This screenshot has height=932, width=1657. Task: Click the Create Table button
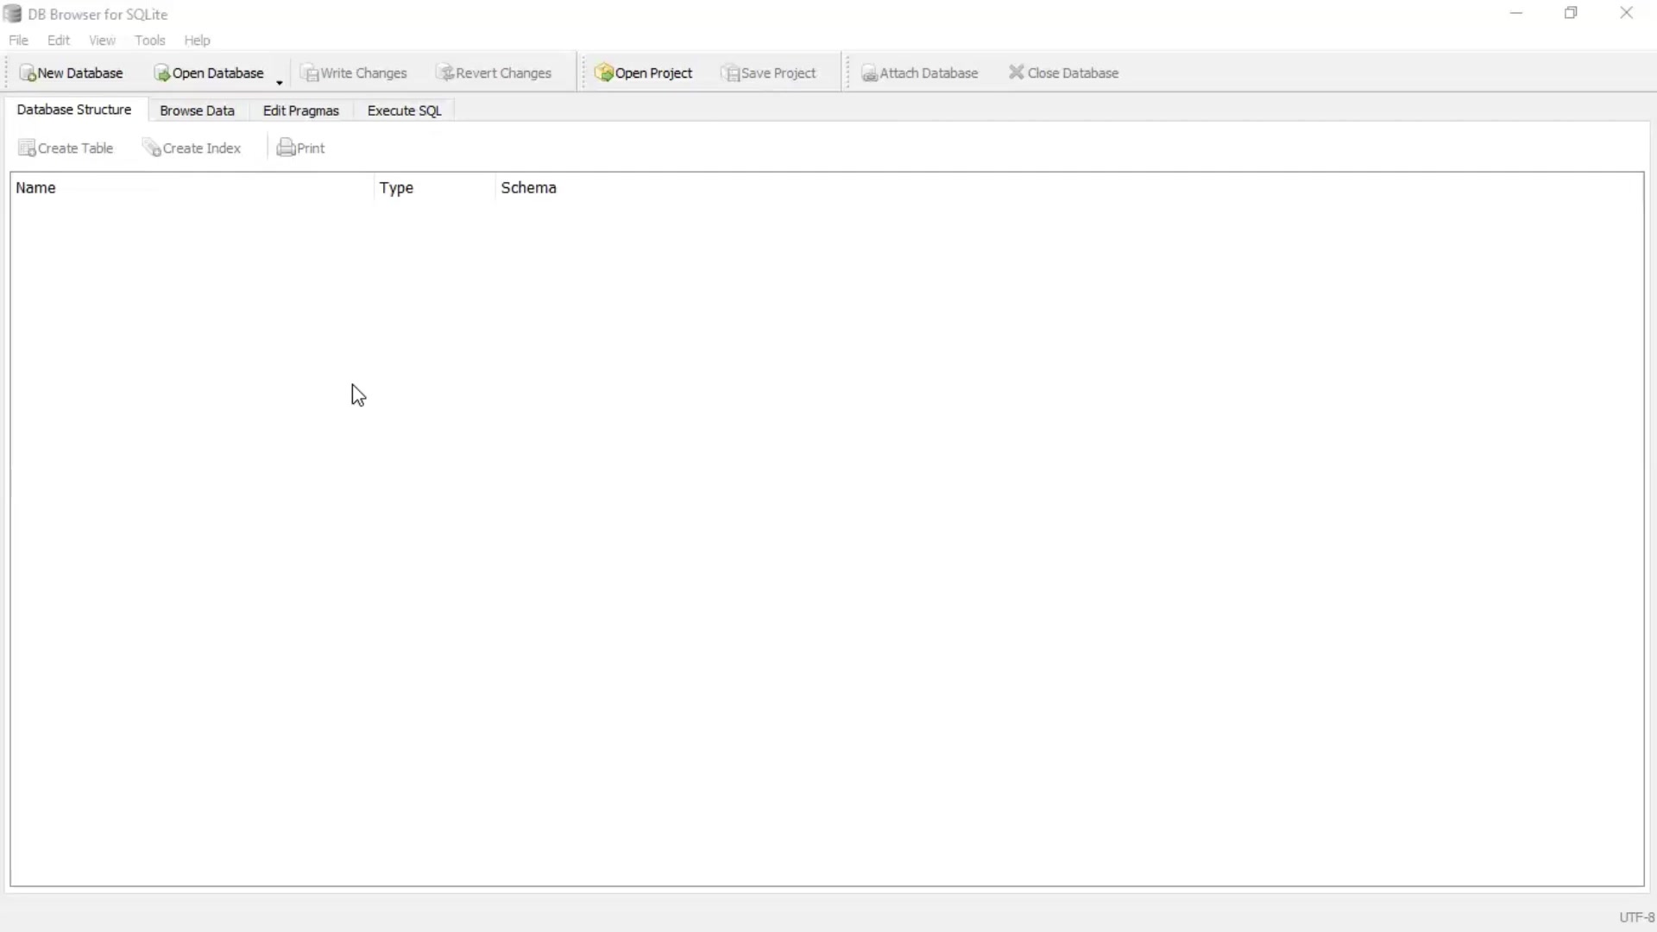(x=66, y=148)
